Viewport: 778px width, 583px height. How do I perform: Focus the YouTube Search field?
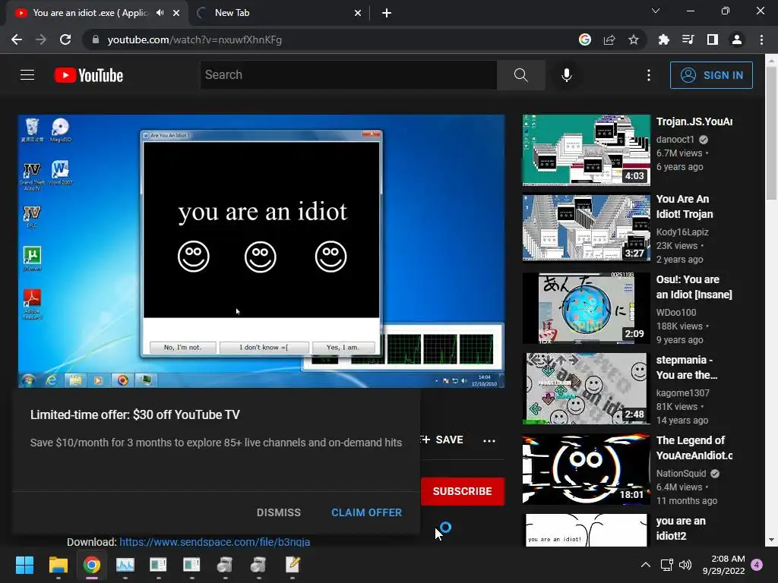coord(348,75)
